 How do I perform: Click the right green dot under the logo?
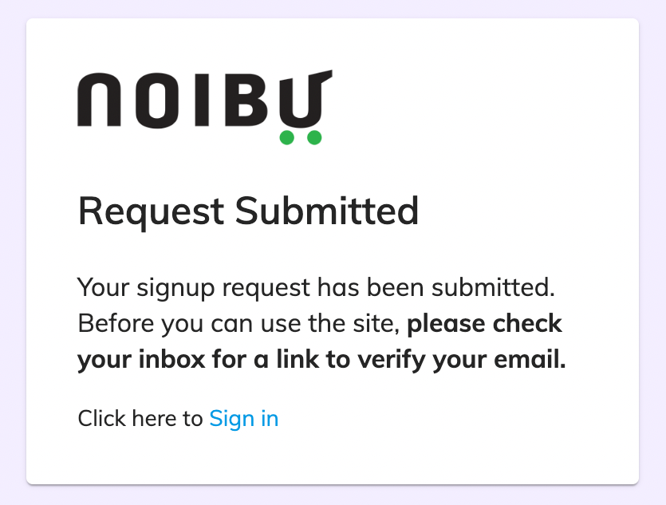[314, 138]
